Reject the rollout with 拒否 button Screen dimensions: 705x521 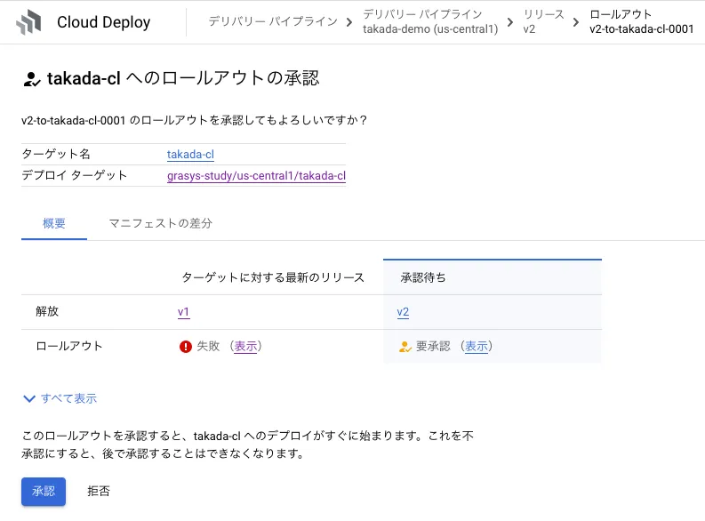pos(99,492)
